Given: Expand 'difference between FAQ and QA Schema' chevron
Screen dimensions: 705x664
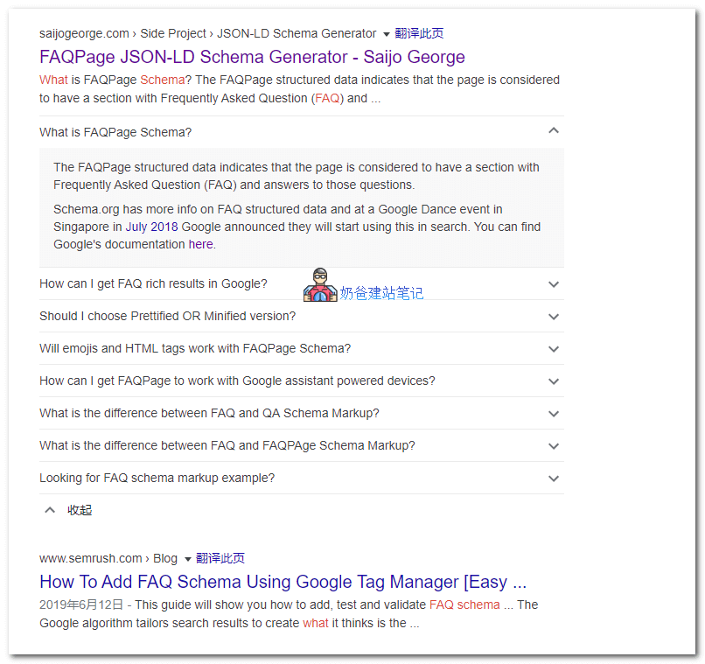Looking at the screenshot, I should [x=553, y=414].
